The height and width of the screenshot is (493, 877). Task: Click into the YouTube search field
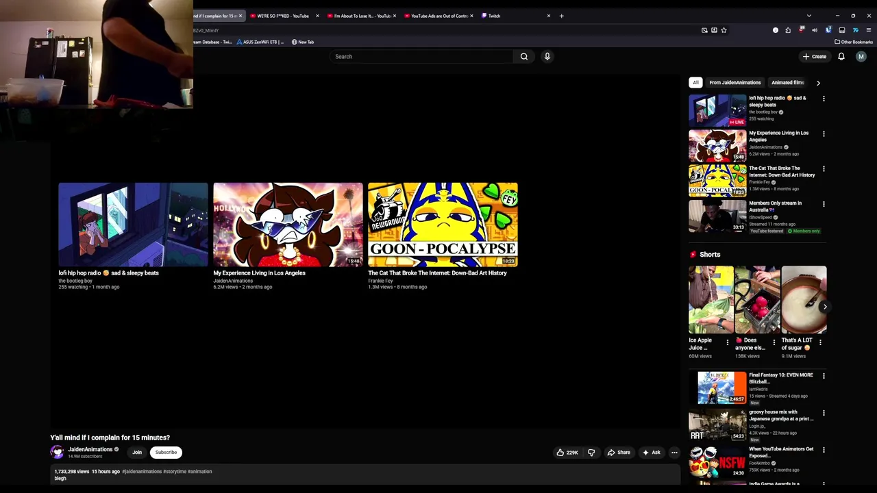click(x=421, y=56)
